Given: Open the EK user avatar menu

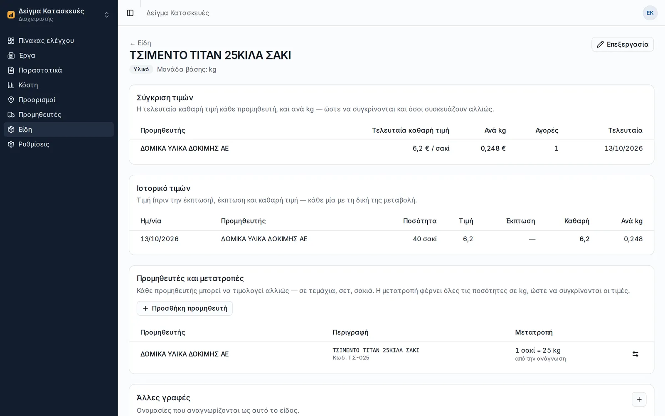Looking at the screenshot, I should [x=650, y=13].
